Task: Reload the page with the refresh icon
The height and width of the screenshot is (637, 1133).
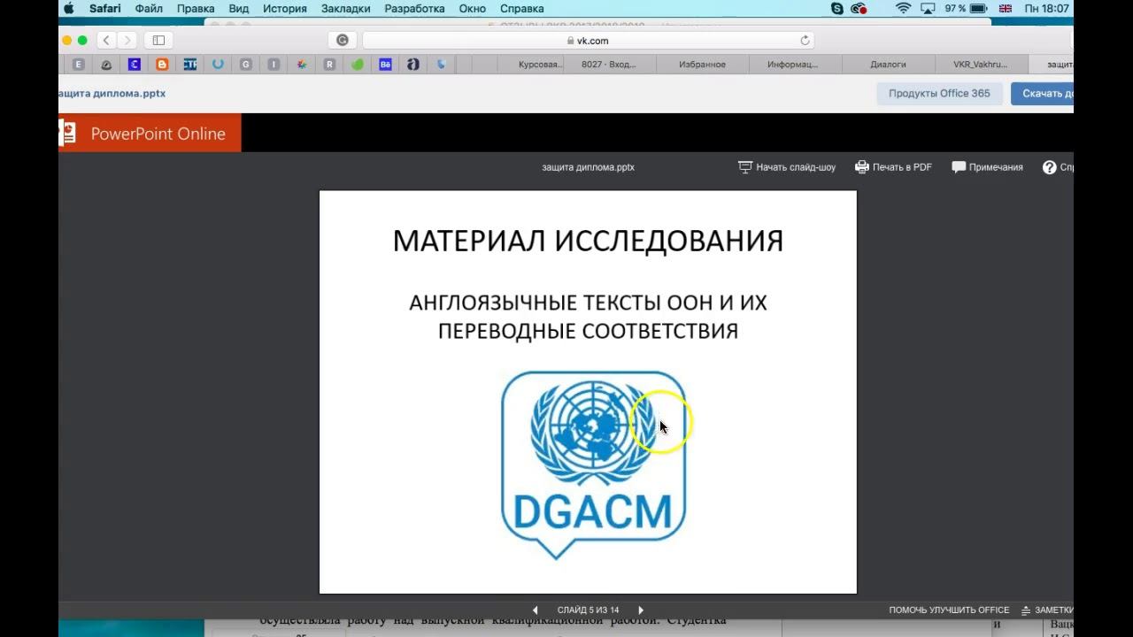Action: (x=805, y=40)
